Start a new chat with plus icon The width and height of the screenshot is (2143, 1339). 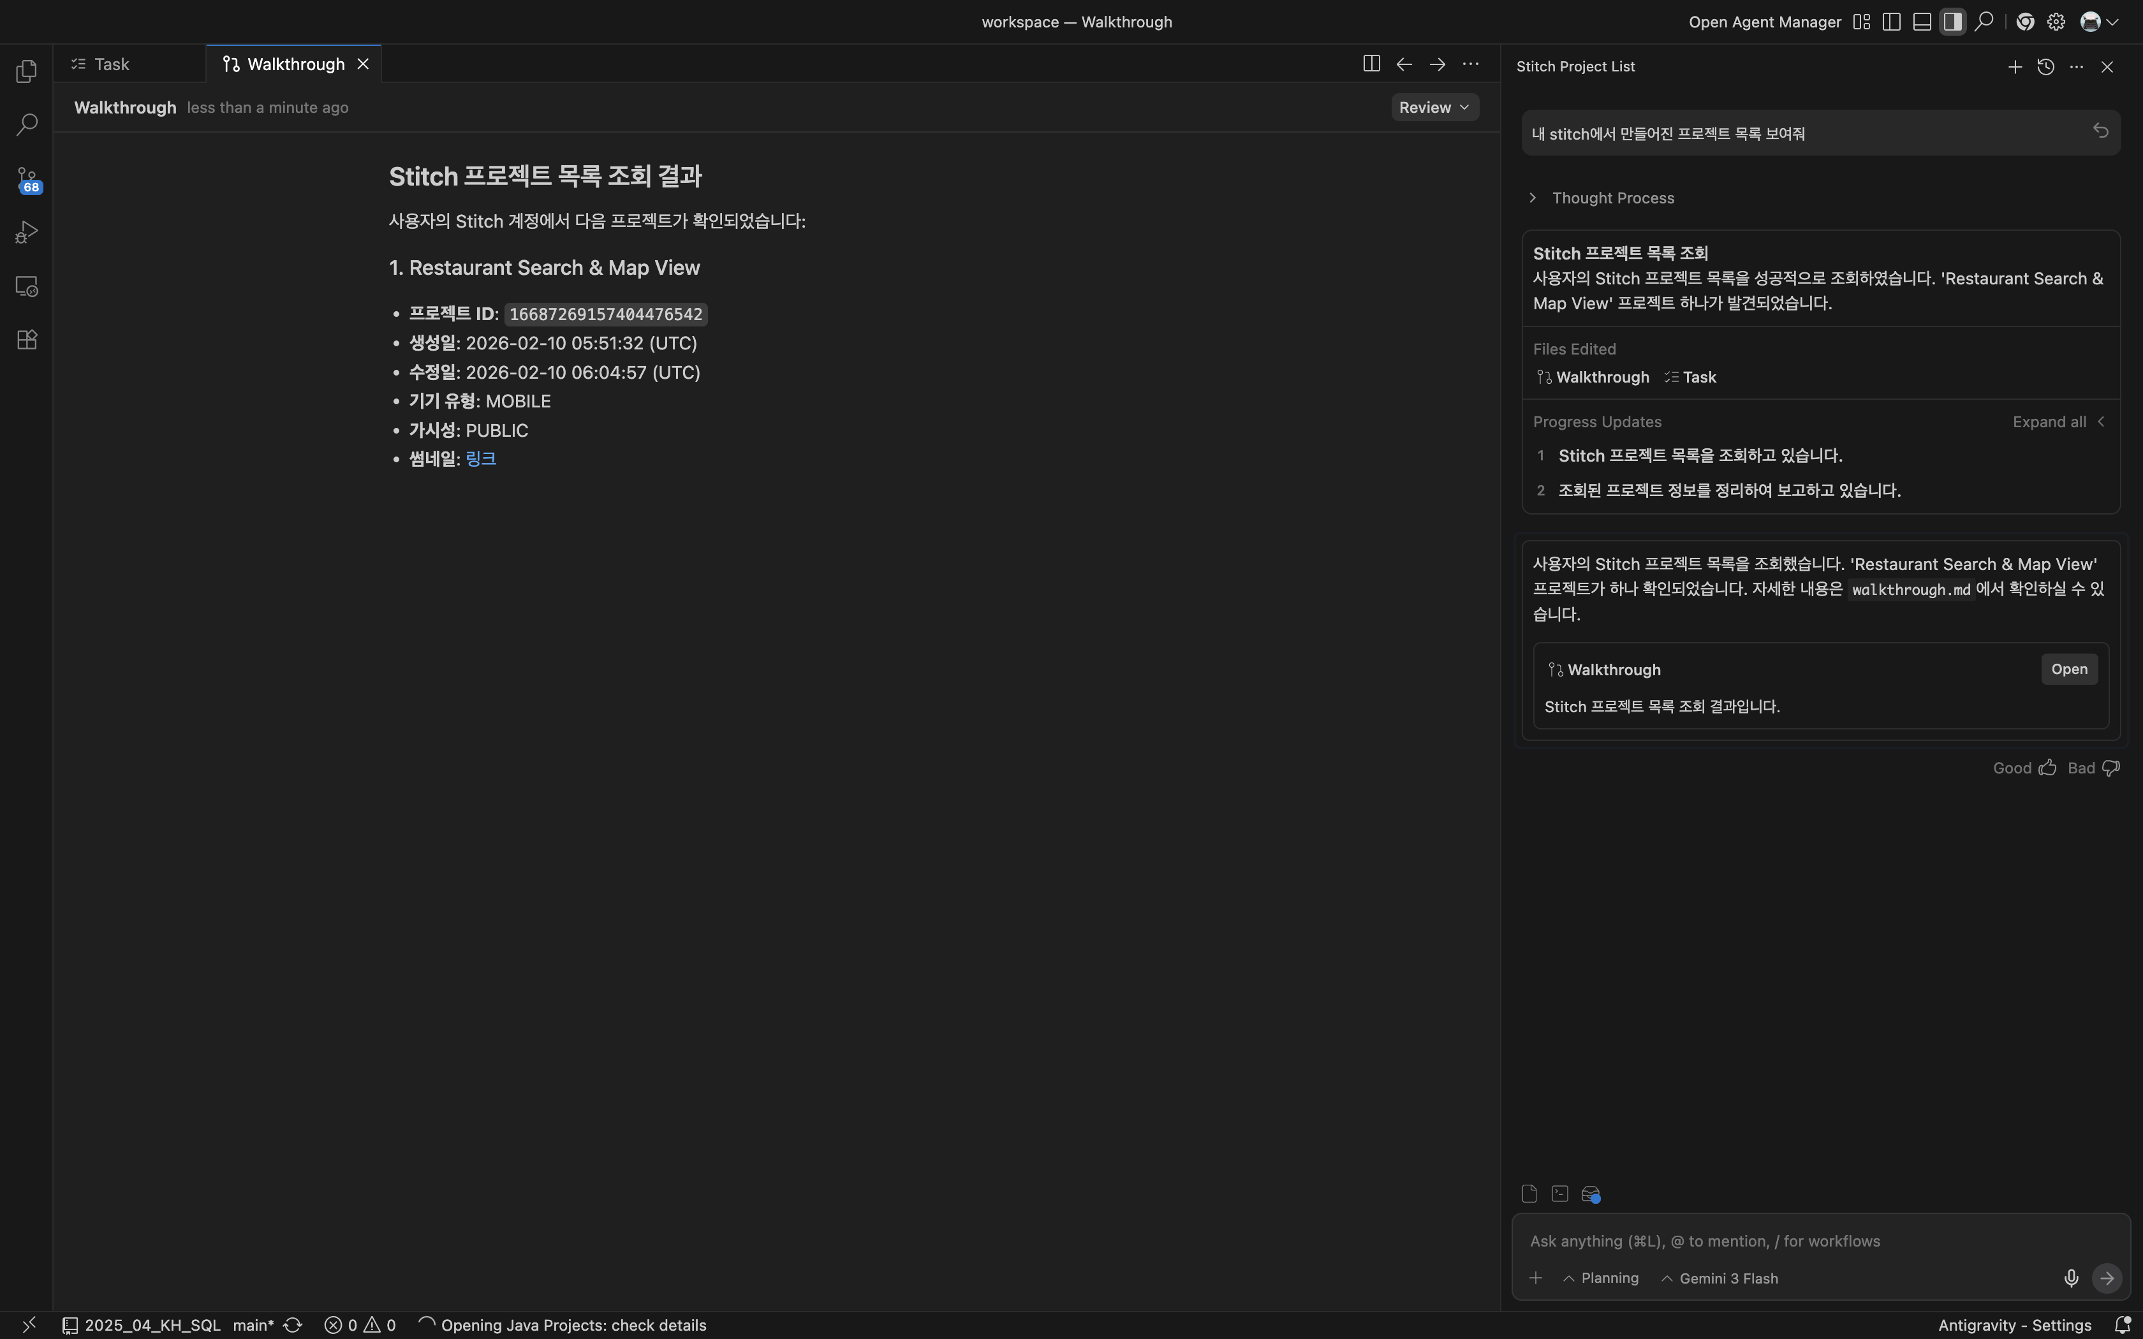[2015, 68]
